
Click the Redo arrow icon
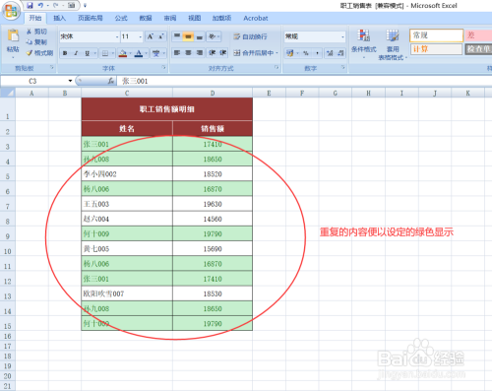pyautogui.click(x=55, y=5)
